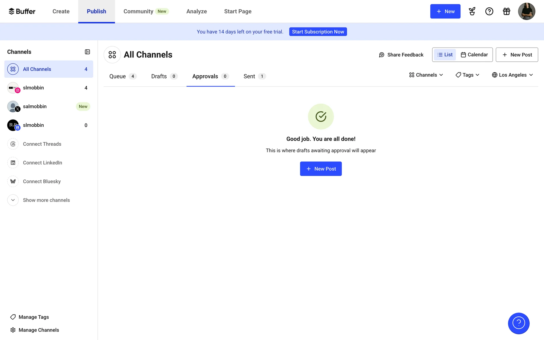The image size is (544, 340).
Task: Expand the Channels filter dropdown
Action: click(x=426, y=75)
